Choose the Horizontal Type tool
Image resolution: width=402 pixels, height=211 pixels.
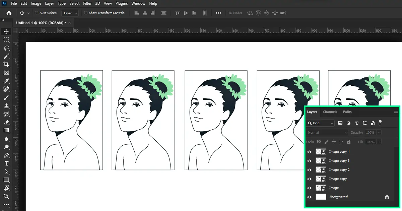tap(6, 163)
